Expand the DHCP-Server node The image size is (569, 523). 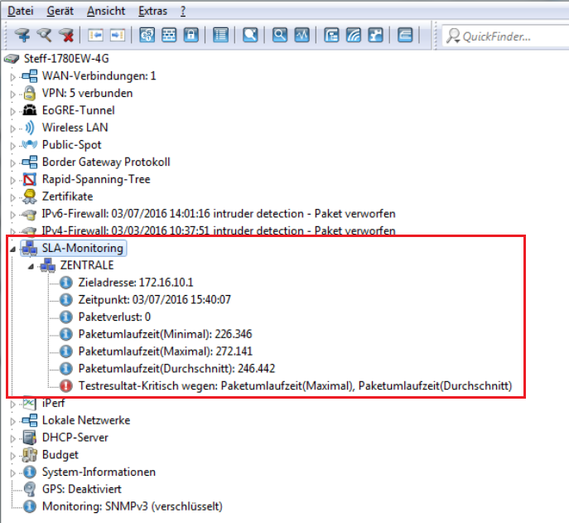coord(12,438)
